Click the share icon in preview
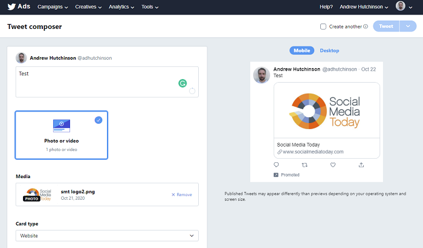 [361, 165]
